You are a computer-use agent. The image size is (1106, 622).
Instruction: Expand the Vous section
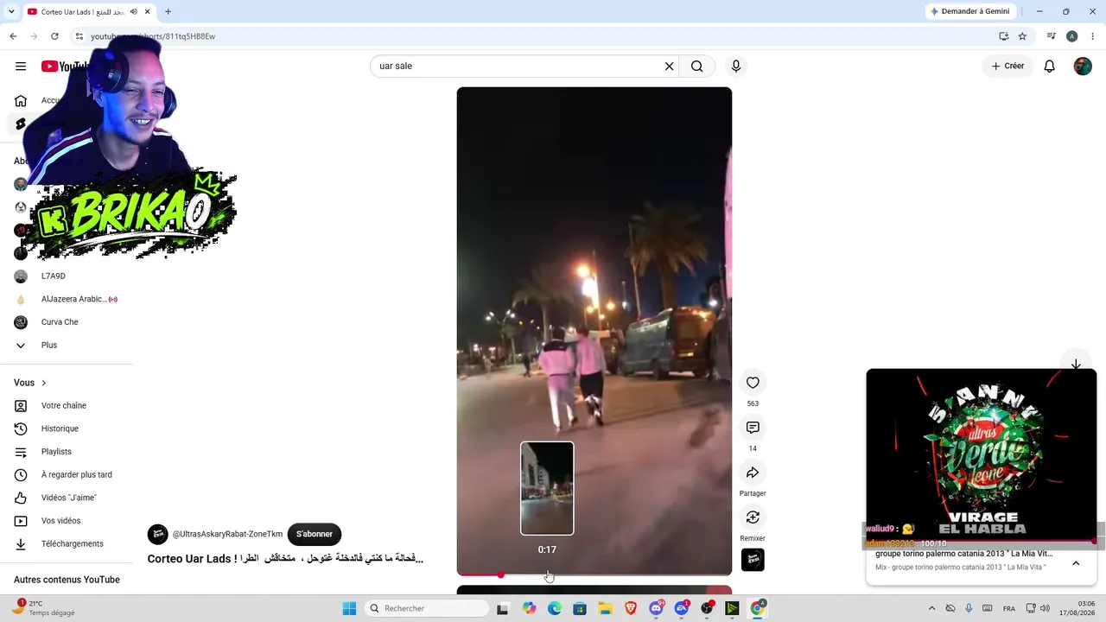point(30,383)
